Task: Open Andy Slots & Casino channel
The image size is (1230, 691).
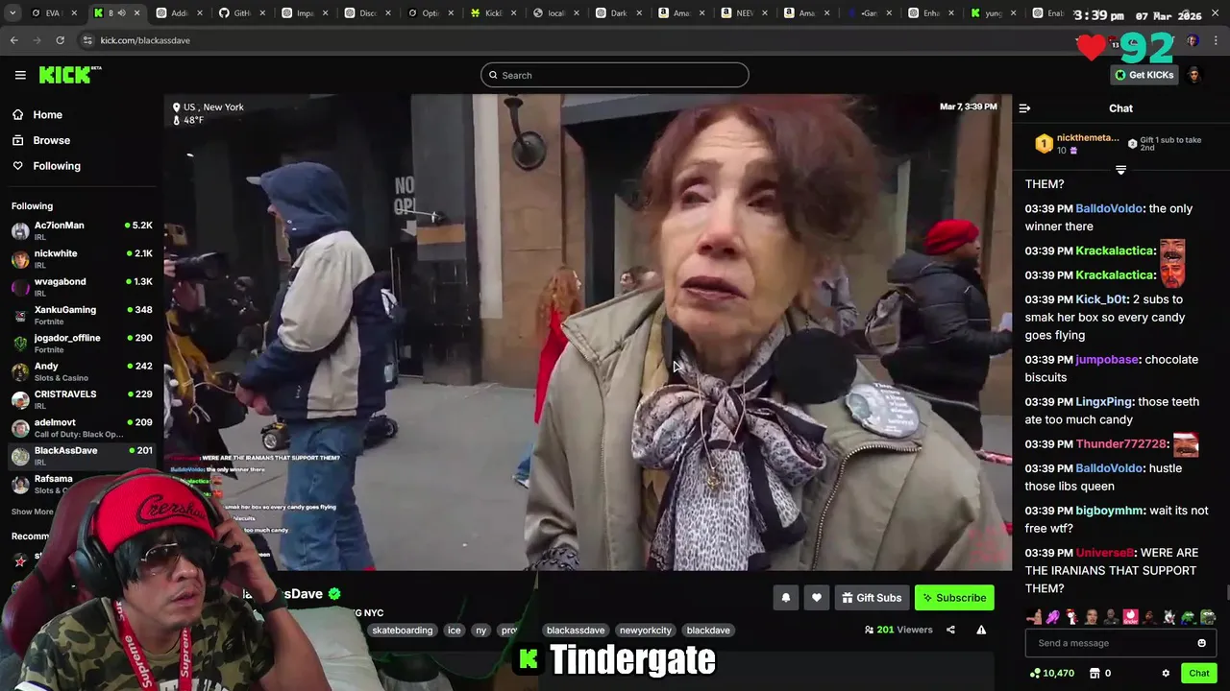Action: click(x=82, y=371)
